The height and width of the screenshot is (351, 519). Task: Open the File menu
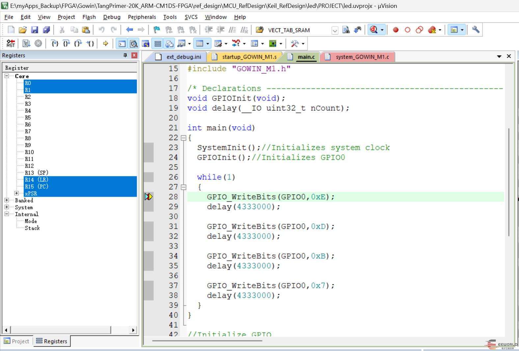click(x=9, y=17)
